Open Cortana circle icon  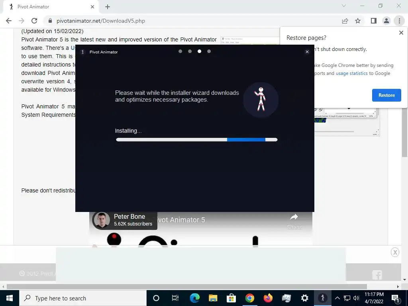(156, 298)
